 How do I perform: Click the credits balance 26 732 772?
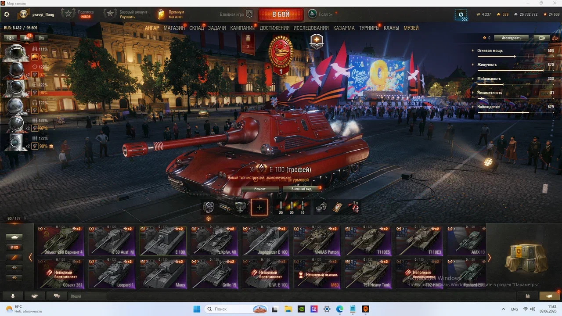pos(525,14)
